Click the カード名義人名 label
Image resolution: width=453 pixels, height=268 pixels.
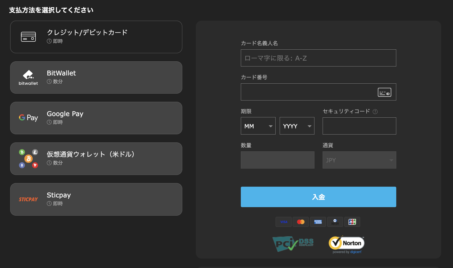tap(259, 43)
